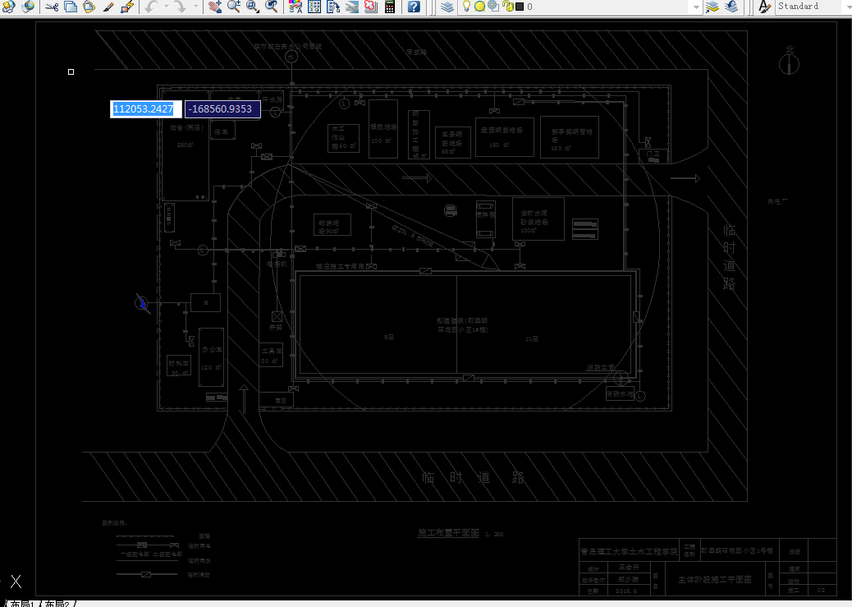
Task: Open the DesignCenter icon
Action: click(314, 7)
